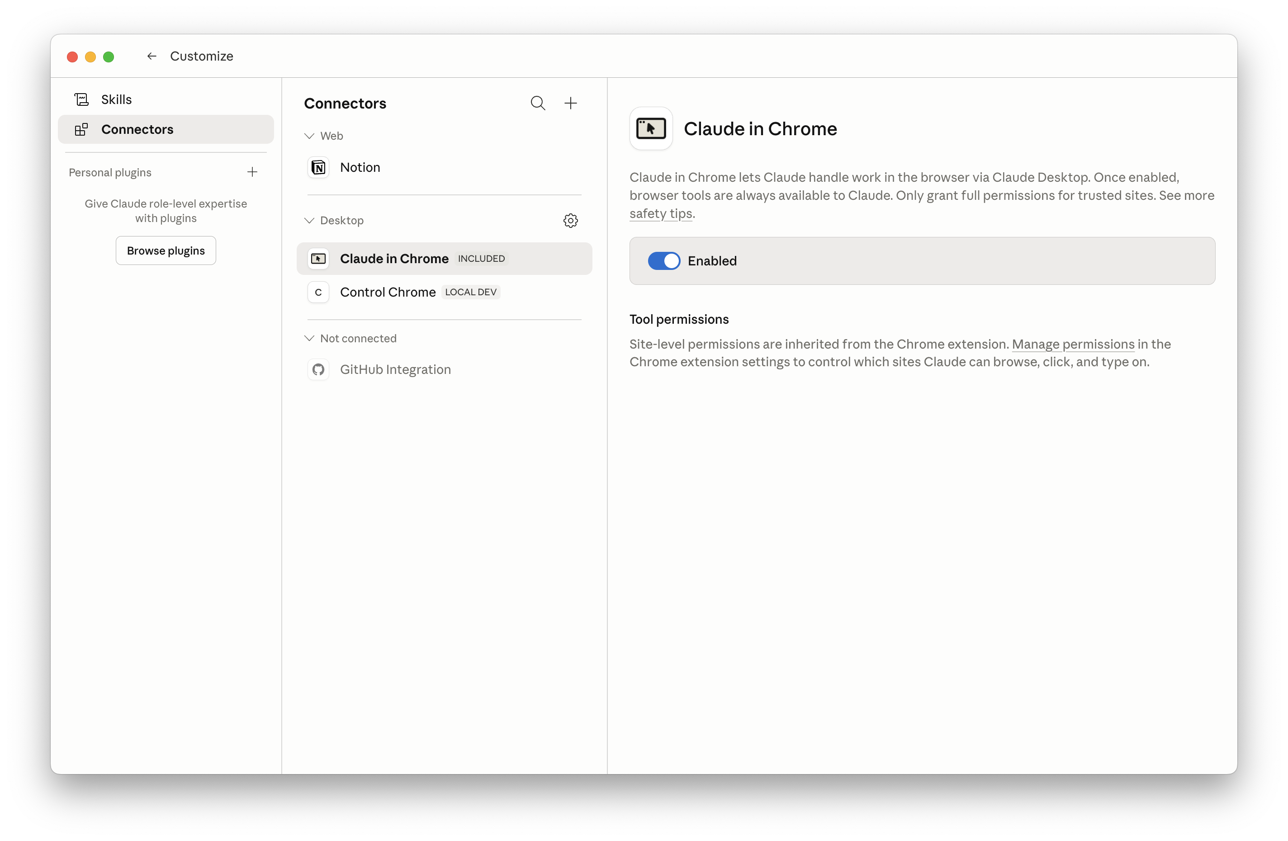Viewport: 1288px width, 841px height.
Task: Add a personal plugin with plus icon
Action: (252, 172)
